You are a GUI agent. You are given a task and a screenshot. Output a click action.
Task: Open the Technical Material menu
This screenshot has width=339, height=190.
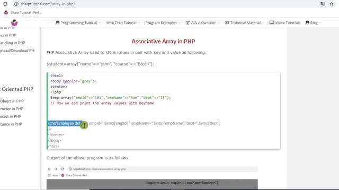[x=245, y=23]
